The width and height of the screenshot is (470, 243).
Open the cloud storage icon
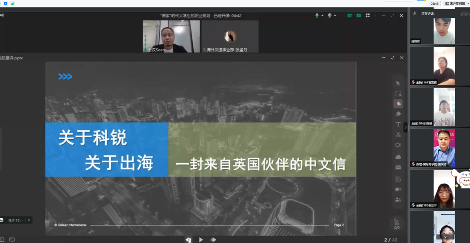coord(398,157)
